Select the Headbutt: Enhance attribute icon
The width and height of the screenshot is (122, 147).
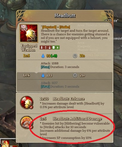27,102
